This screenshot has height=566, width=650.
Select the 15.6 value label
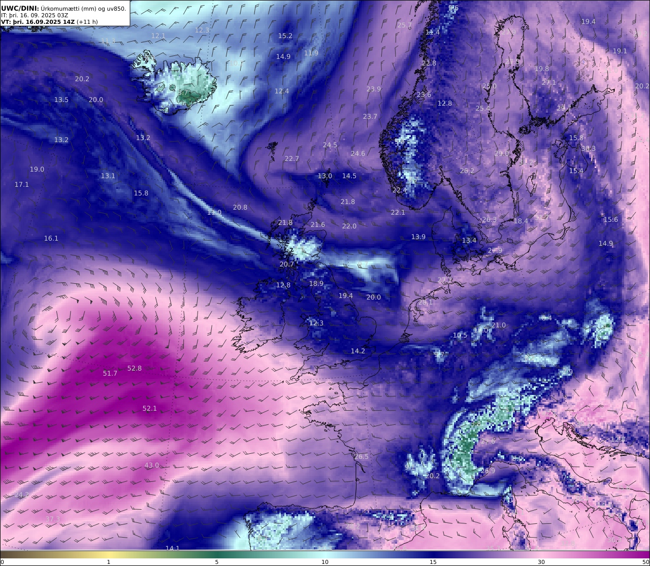click(x=611, y=220)
